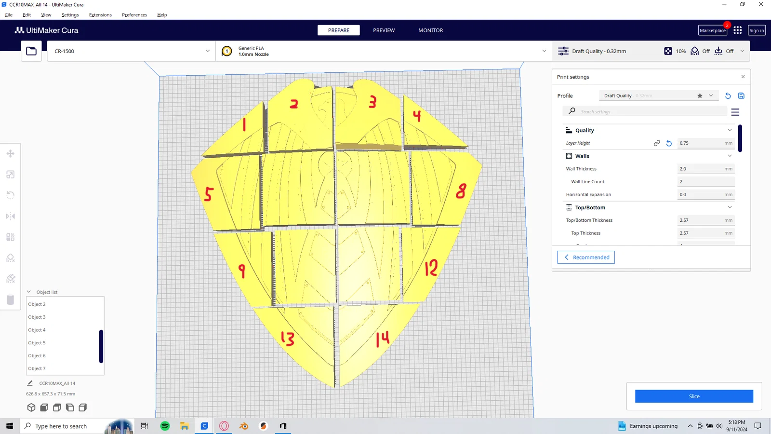Switch to top view icon

pos(57,407)
